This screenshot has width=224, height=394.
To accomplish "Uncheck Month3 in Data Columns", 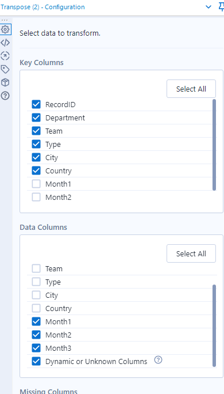I will coord(36,348).
